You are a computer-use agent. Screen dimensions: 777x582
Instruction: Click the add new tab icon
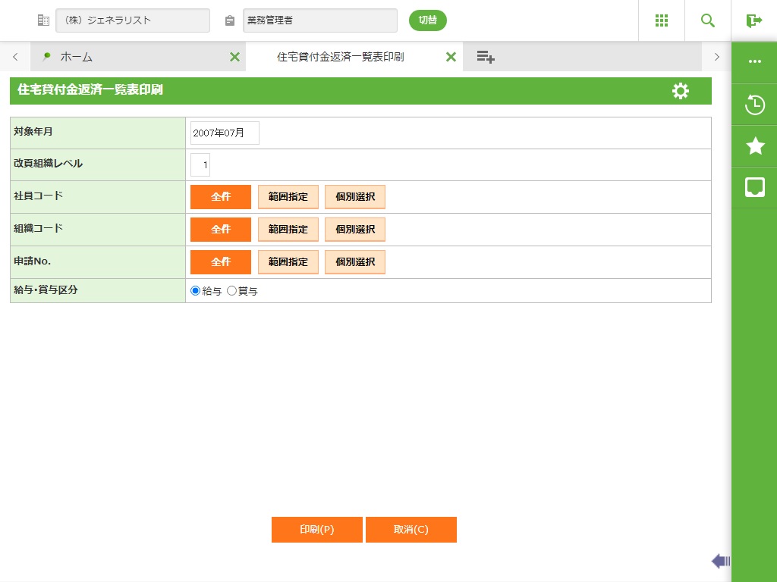click(x=486, y=57)
